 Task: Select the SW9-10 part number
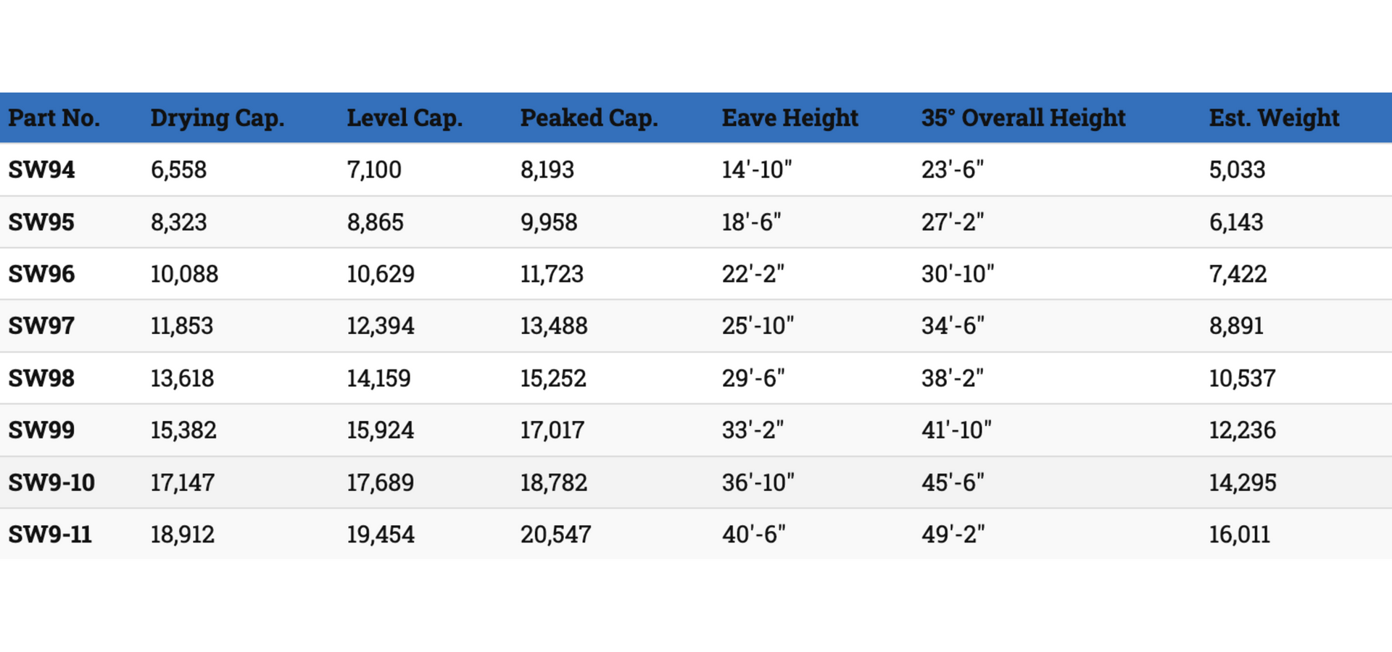(51, 482)
